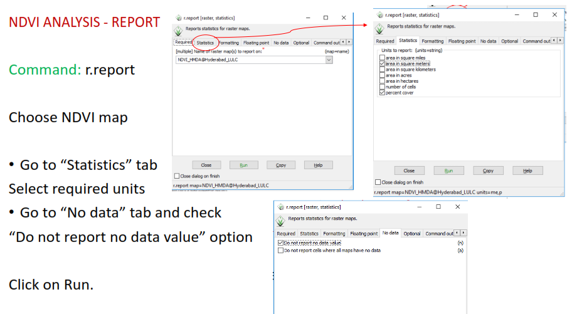The height and width of the screenshot is (314, 572).
Task: Click GRASS logo in top-left r.report dialog
Action: (179, 31)
